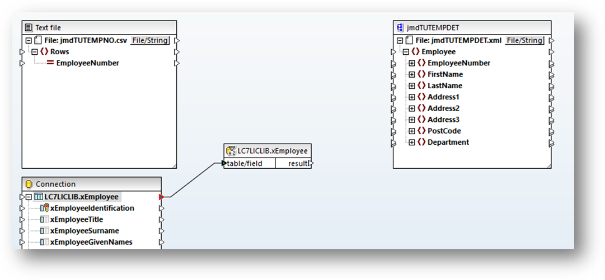This screenshot has height=280, width=605.
Task: Click the braces icon beside FirstName
Action: [x=422, y=74]
